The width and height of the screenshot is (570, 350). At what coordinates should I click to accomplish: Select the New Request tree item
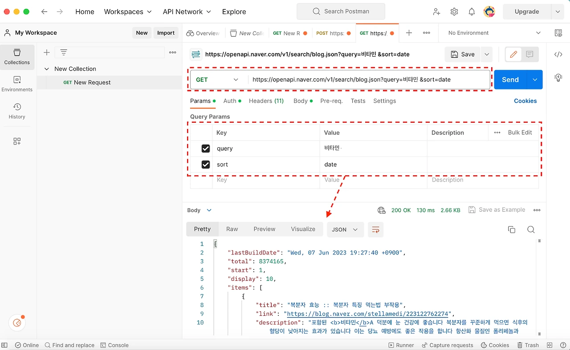pyautogui.click(x=110, y=82)
